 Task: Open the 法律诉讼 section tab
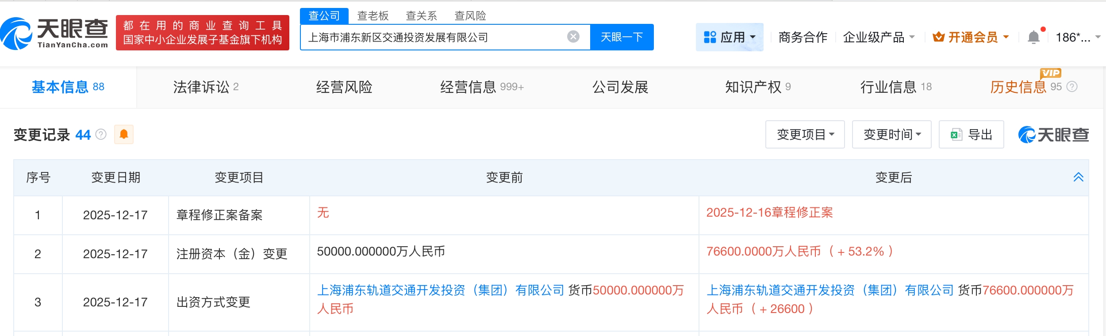click(206, 87)
